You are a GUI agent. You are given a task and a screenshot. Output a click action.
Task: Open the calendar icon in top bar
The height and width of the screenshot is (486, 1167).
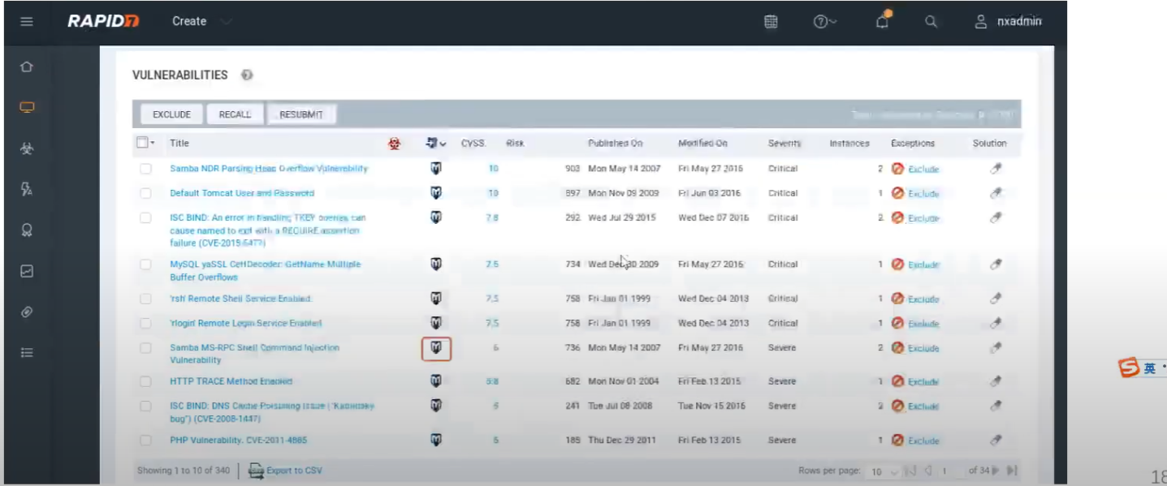pos(771,22)
